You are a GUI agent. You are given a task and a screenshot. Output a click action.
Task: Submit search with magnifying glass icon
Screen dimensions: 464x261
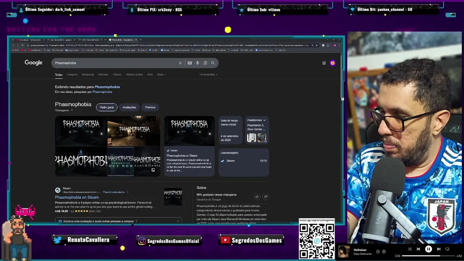click(x=213, y=63)
